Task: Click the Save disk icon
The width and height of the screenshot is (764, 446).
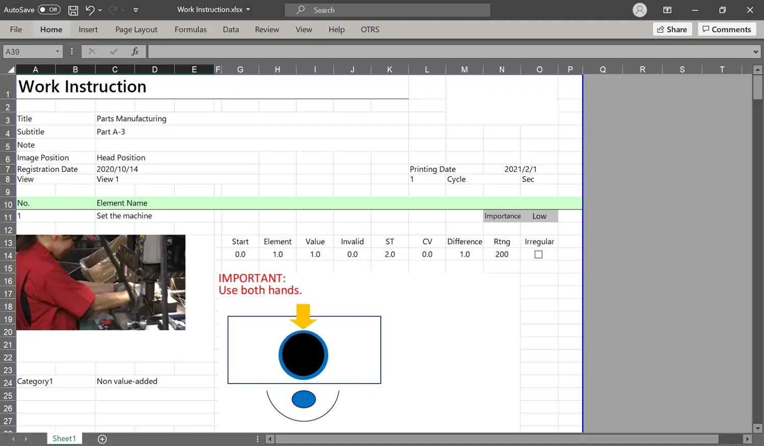Action: point(73,10)
